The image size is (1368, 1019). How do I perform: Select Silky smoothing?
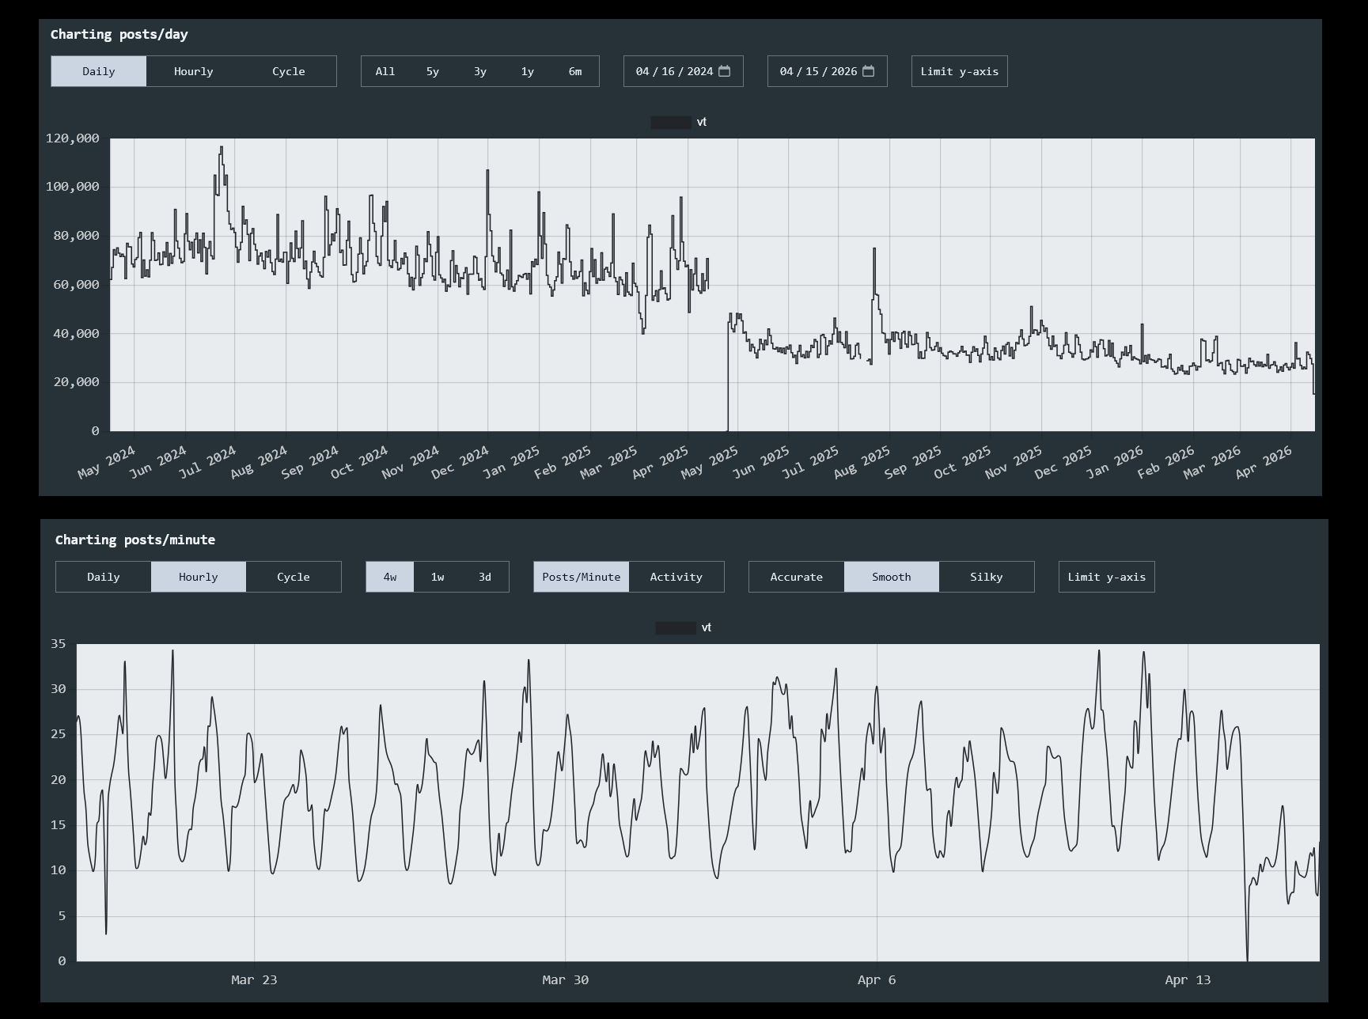[987, 577]
